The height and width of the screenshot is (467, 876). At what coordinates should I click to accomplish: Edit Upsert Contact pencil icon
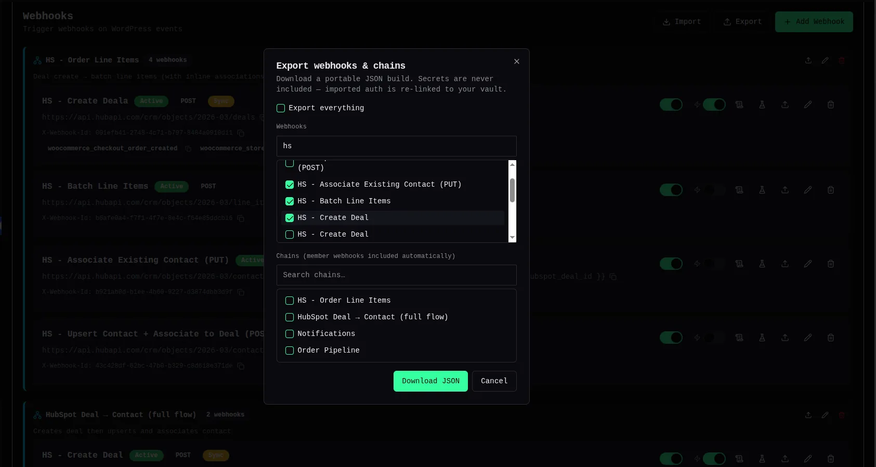808,338
